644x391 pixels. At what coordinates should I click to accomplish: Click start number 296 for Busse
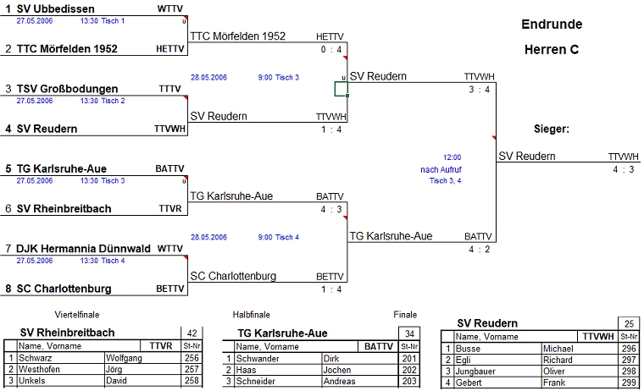(629, 348)
